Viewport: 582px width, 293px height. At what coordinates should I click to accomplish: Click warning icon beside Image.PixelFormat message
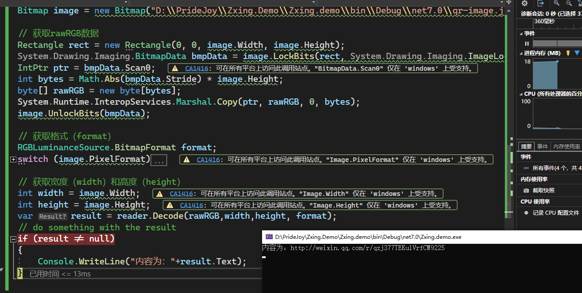(186, 160)
